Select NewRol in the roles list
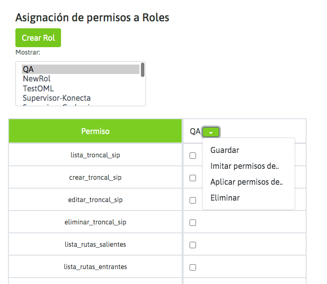 pyautogui.click(x=37, y=79)
